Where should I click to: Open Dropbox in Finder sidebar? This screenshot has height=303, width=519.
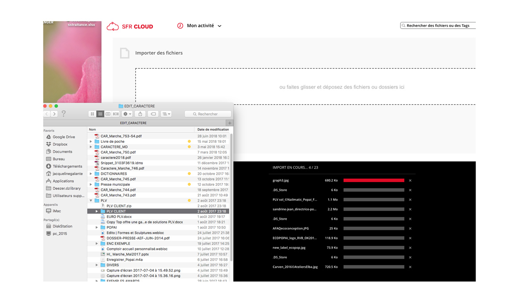57,144
